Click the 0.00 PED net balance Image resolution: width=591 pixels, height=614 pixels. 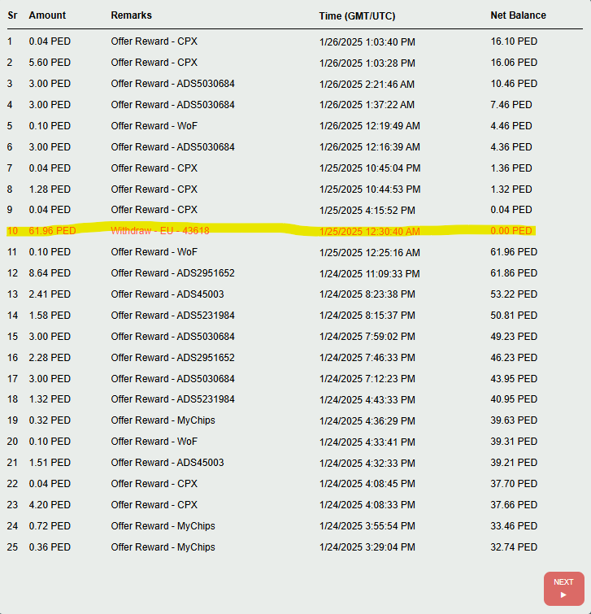pos(511,231)
